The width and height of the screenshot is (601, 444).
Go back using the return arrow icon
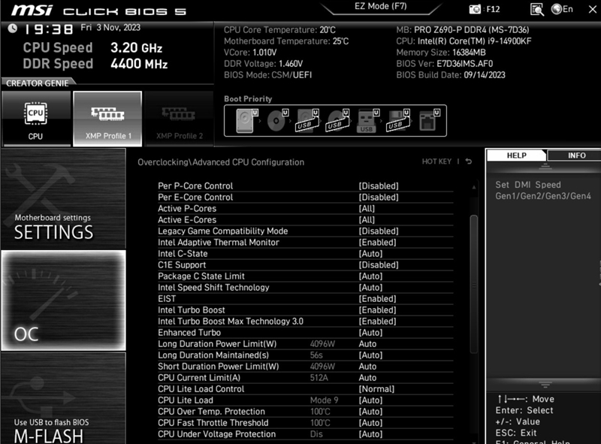tap(468, 162)
